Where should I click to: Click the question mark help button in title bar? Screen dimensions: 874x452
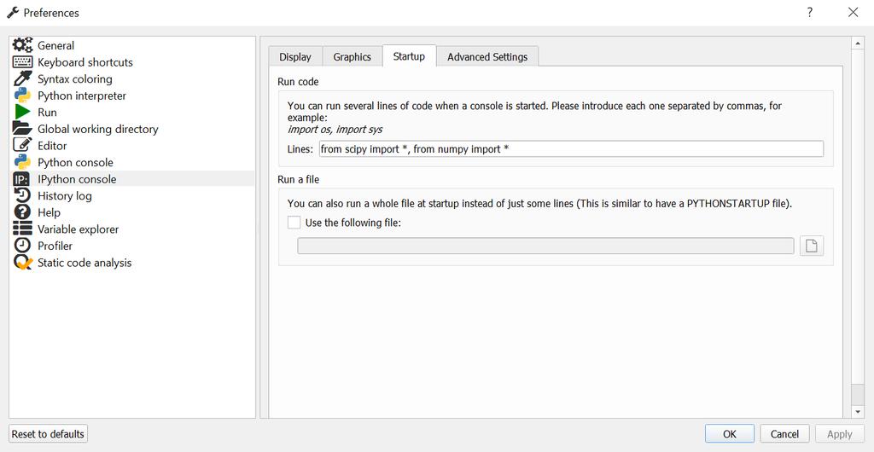pos(809,12)
